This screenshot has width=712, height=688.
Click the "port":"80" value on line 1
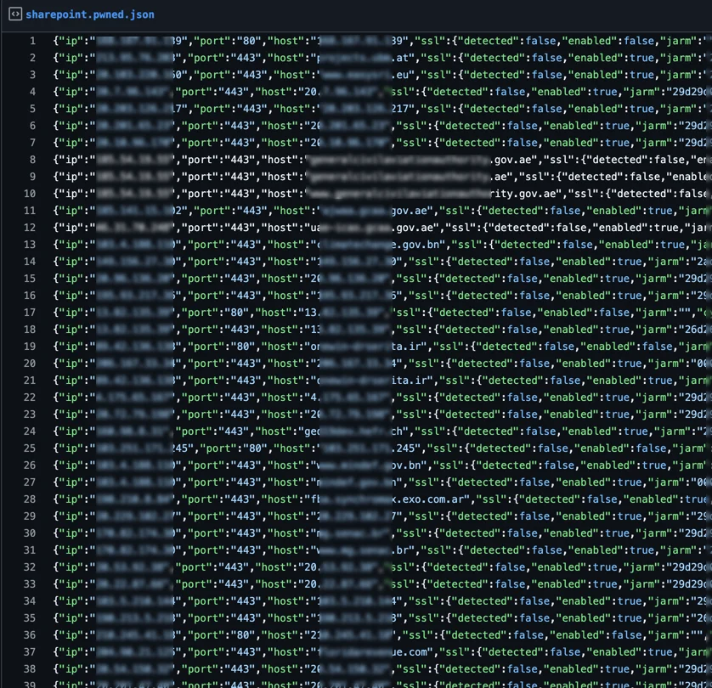(228, 41)
